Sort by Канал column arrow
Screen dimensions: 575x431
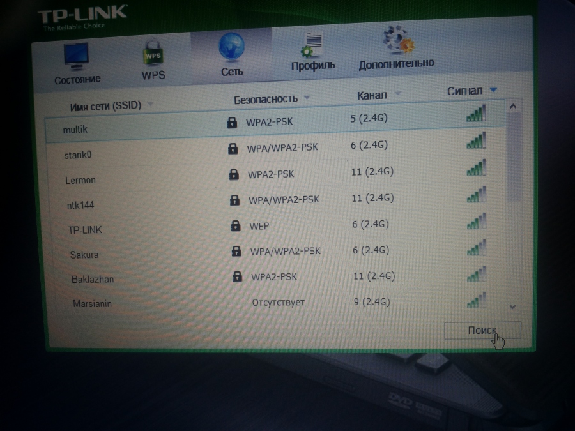pos(398,93)
